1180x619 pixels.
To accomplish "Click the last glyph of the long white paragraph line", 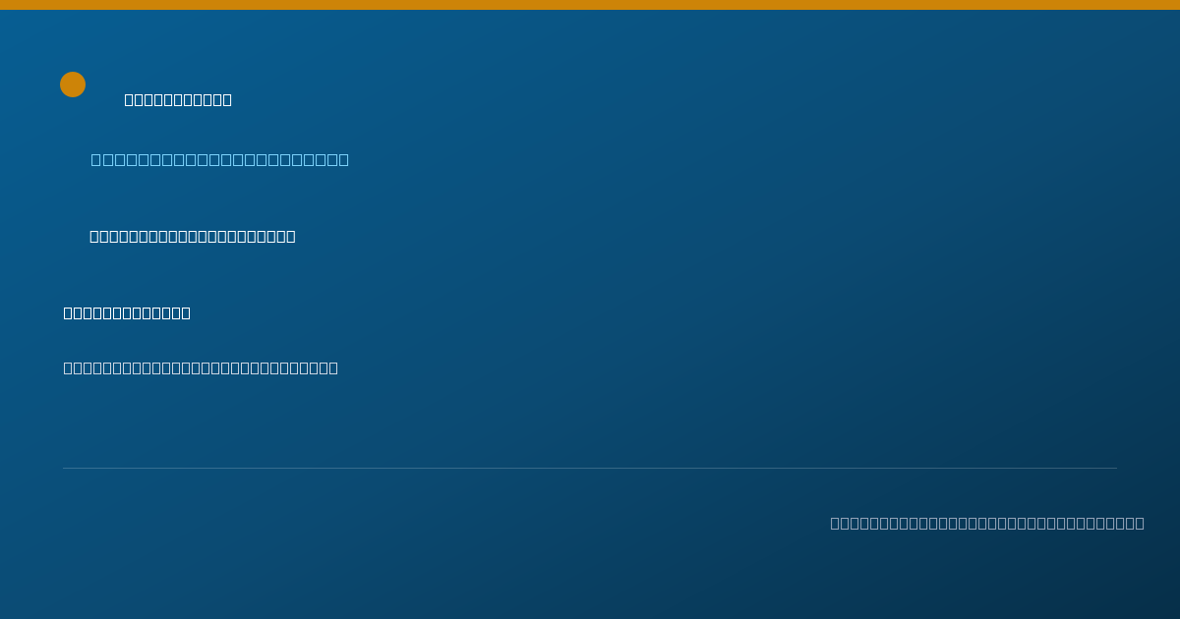I will click(x=333, y=367).
